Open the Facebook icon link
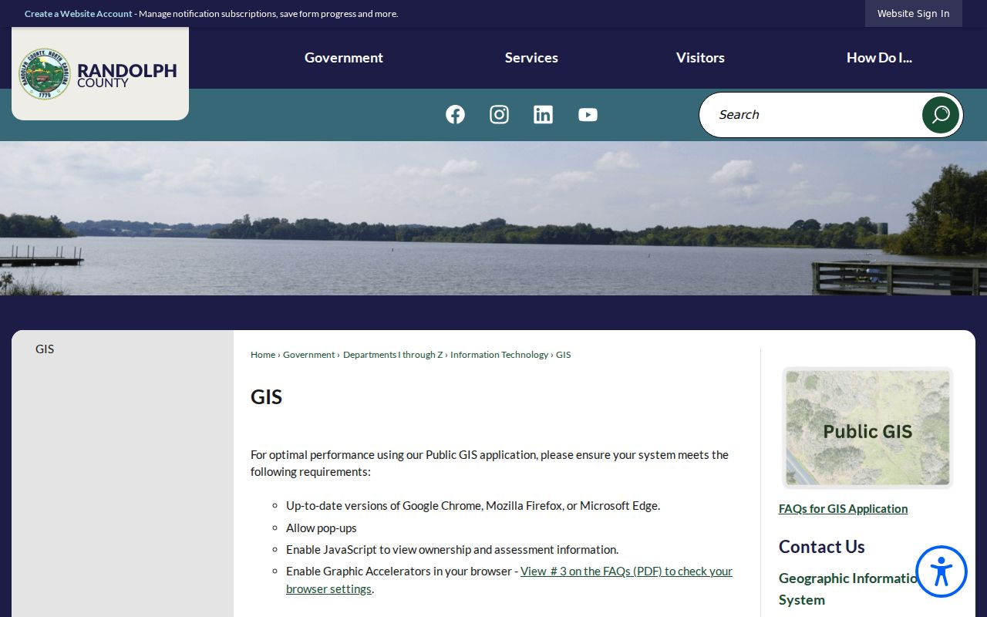 pos(455,115)
